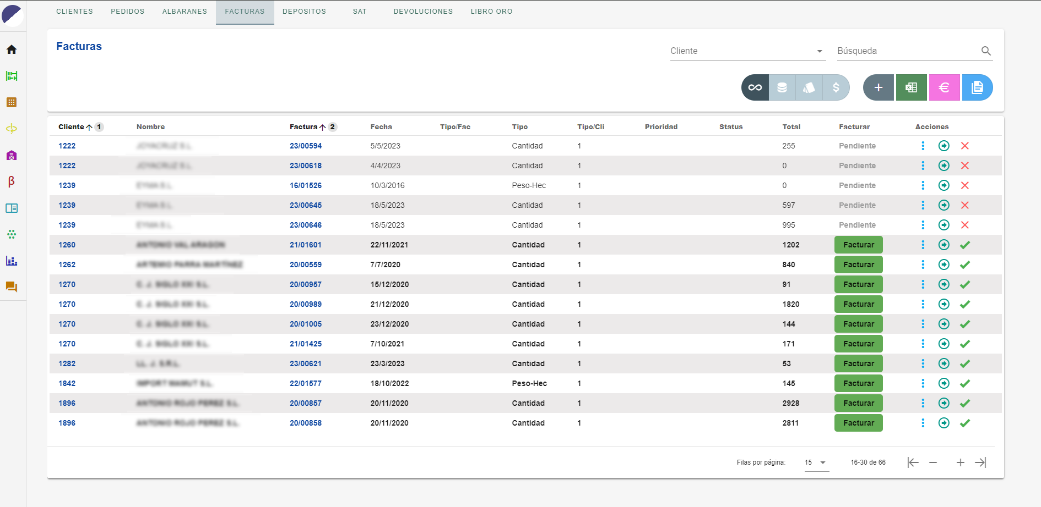Open the green dots cluster sidebar icon
1041x507 pixels.
12,234
